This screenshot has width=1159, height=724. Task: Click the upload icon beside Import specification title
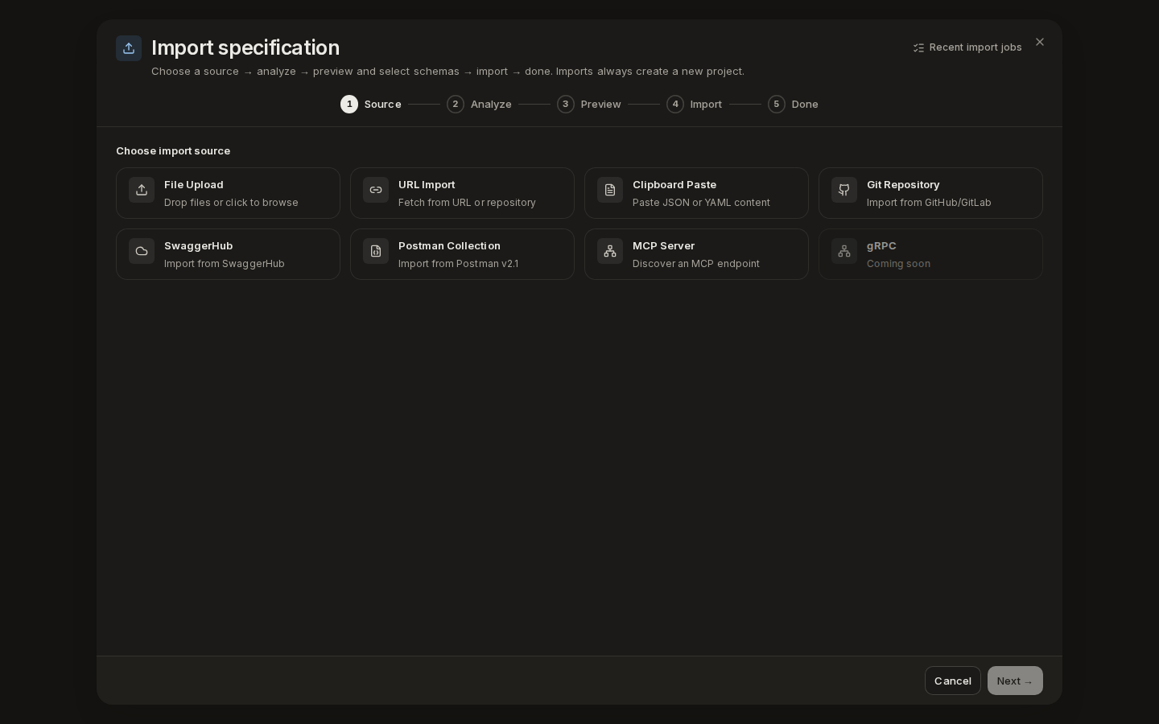click(x=129, y=48)
